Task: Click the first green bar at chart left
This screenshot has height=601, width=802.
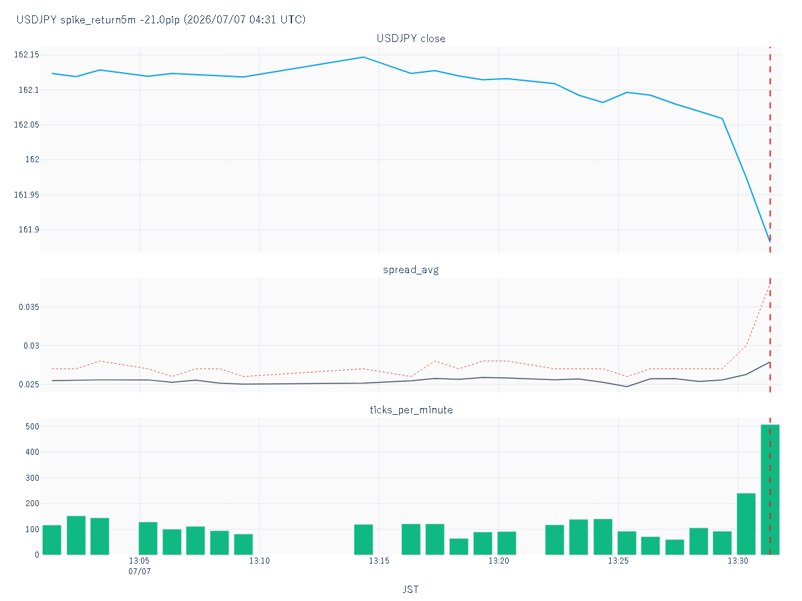Action: 51,540
